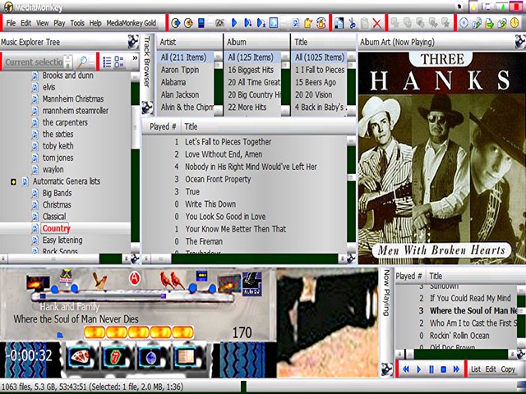
Task: Pause playback in the Now Playing controls
Action: tap(431, 369)
